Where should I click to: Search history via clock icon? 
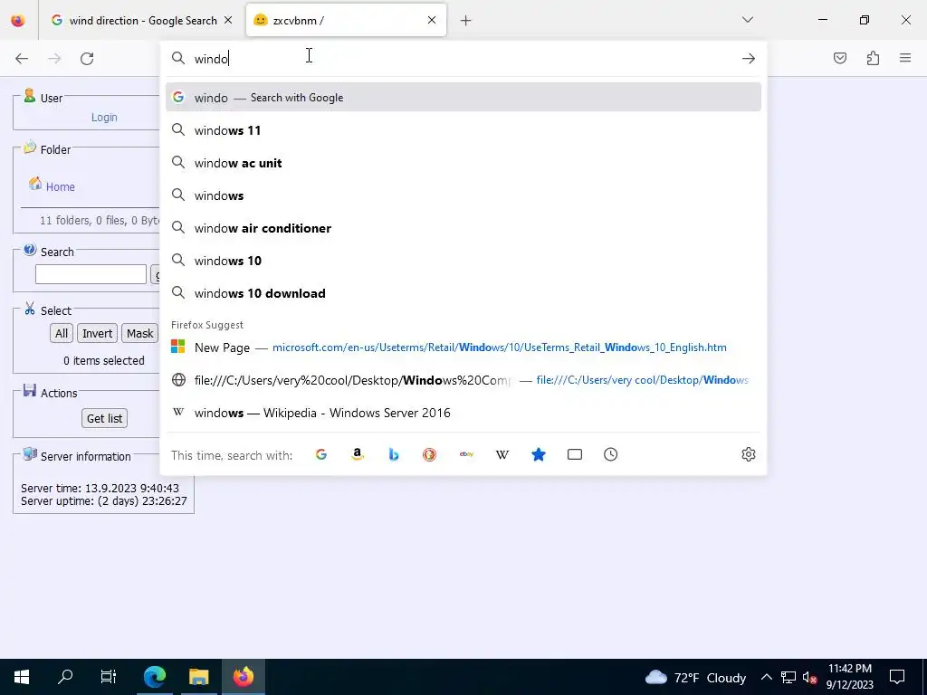(611, 454)
